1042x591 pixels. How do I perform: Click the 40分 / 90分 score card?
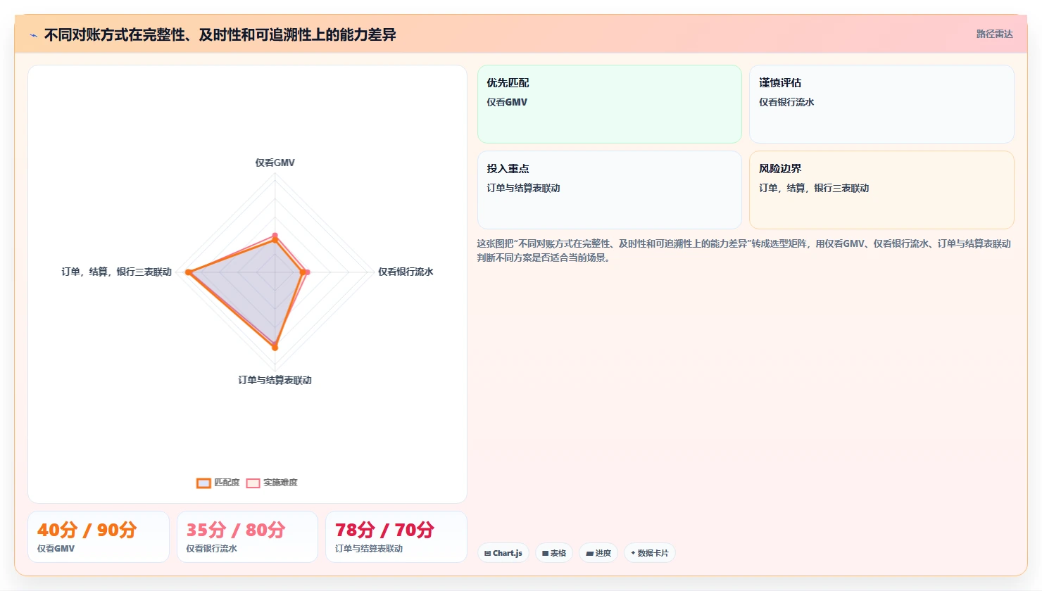coord(99,537)
